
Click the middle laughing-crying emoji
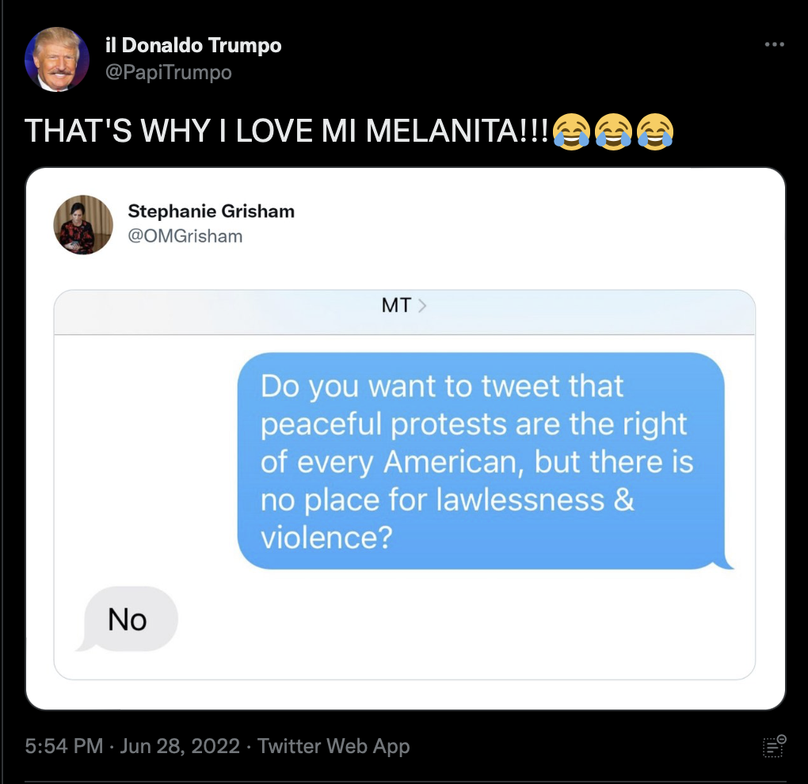click(x=613, y=132)
